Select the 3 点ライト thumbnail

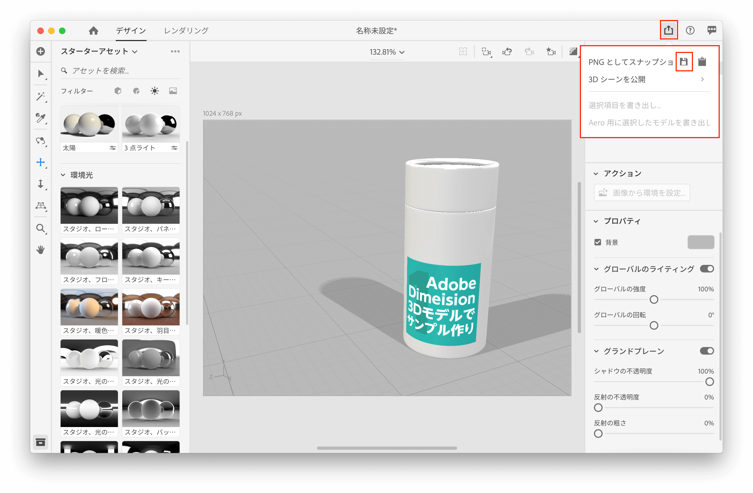coord(151,125)
